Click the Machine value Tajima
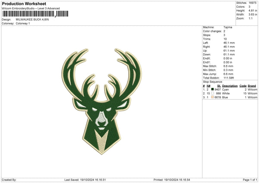Viewport: 259px width, 183px height. (x=228, y=27)
